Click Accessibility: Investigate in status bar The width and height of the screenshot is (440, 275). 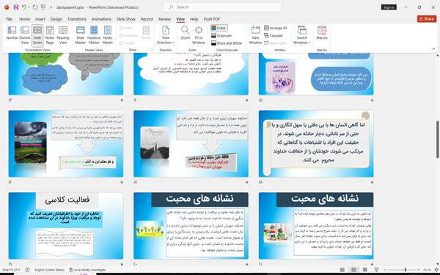[87, 270]
